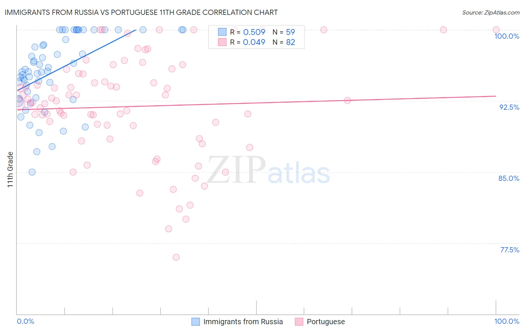524x332 pixels.
Task: Click the pink Portuguese legend swatch at the bottom
Action: click(x=299, y=322)
